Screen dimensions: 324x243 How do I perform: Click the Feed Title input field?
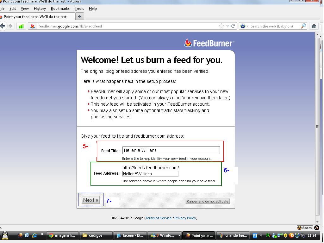click(x=171, y=150)
